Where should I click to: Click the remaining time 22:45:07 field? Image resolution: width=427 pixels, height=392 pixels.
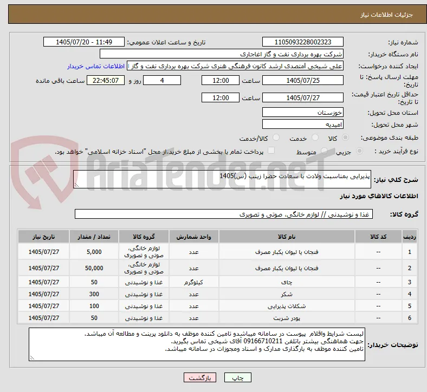click(106, 80)
